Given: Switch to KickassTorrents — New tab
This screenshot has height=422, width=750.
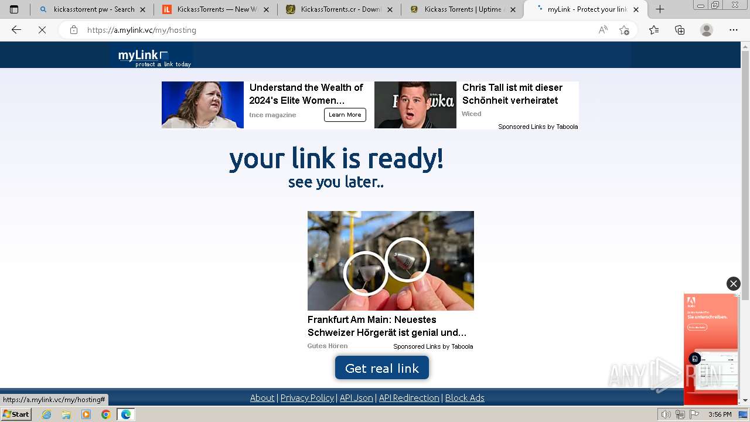Looking at the screenshot, I should [x=216, y=9].
